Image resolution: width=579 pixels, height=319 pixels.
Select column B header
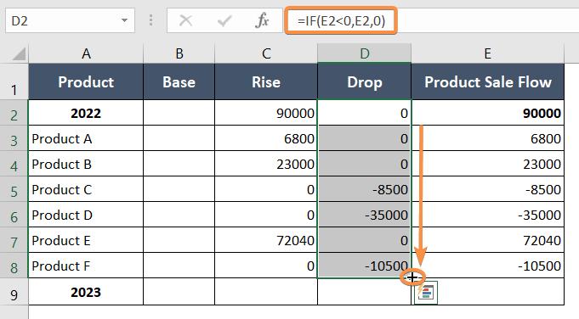[179, 53]
